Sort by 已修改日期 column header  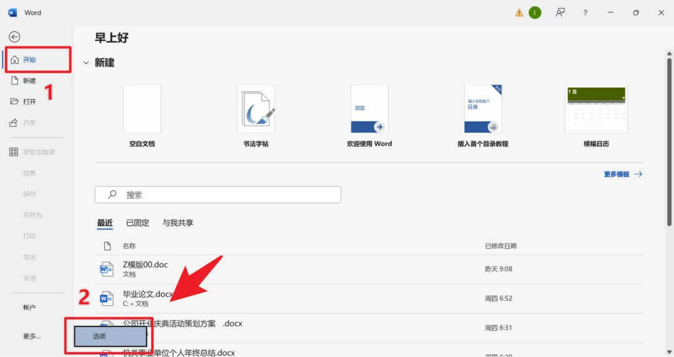(501, 246)
